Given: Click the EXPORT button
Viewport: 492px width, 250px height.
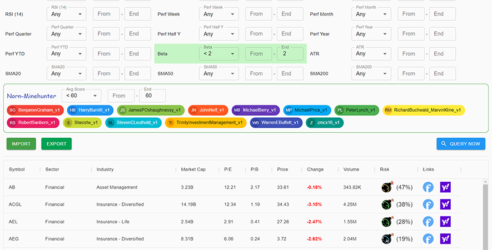Looking at the screenshot, I should (x=56, y=144).
